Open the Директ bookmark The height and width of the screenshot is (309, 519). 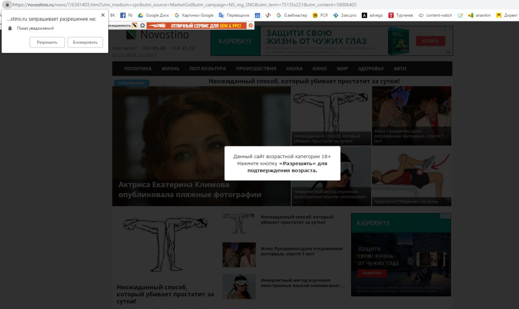tap(507, 15)
